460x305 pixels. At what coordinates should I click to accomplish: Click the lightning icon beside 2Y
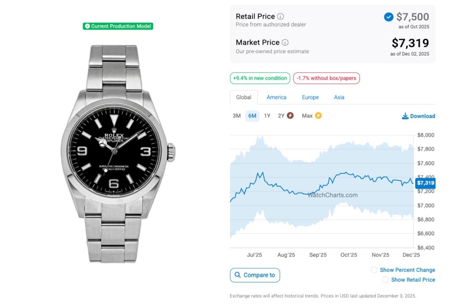[x=290, y=115]
